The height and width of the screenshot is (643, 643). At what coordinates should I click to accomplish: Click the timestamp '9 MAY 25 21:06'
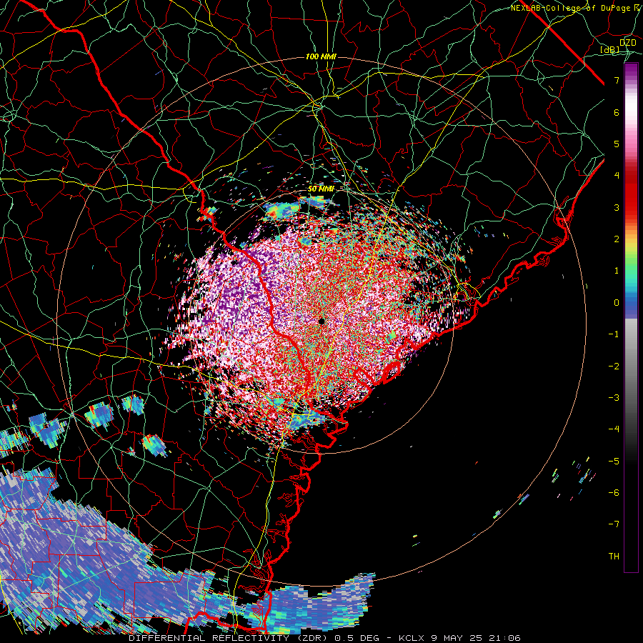476,638
